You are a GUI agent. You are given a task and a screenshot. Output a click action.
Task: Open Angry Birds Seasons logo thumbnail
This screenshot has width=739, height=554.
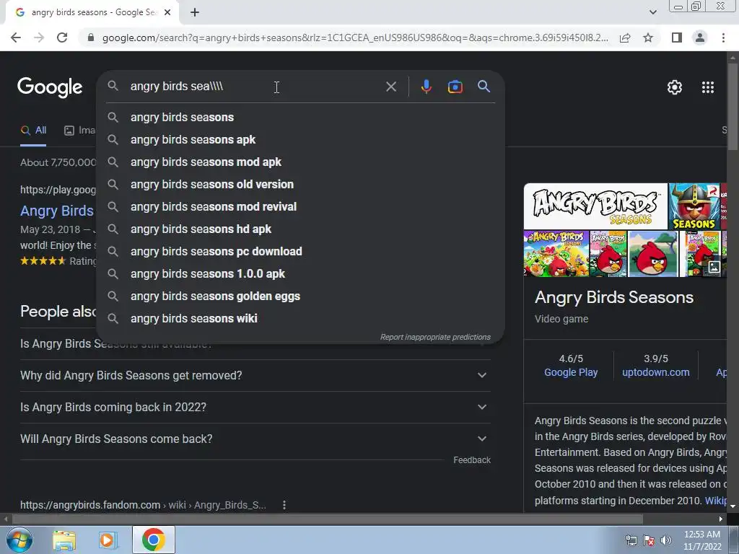(595, 206)
